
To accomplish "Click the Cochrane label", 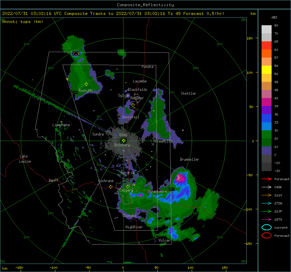I will pos(106,181).
